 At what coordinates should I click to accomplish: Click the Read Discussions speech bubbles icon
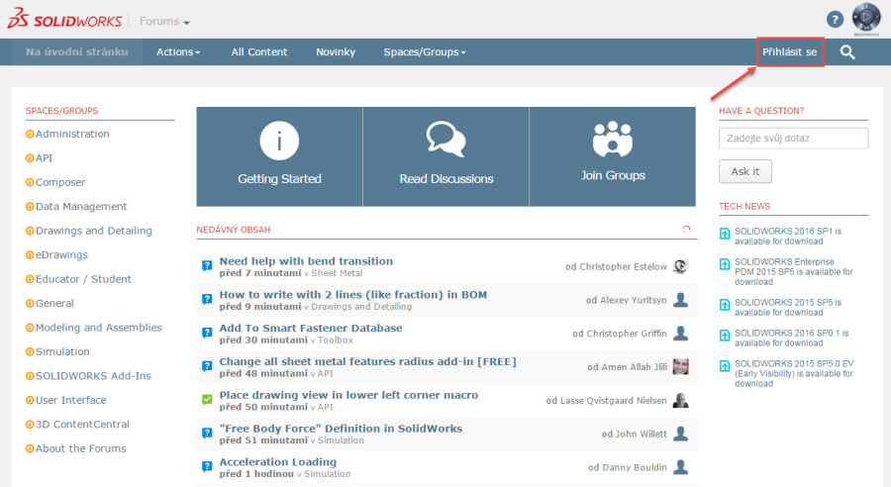click(x=446, y=140)
